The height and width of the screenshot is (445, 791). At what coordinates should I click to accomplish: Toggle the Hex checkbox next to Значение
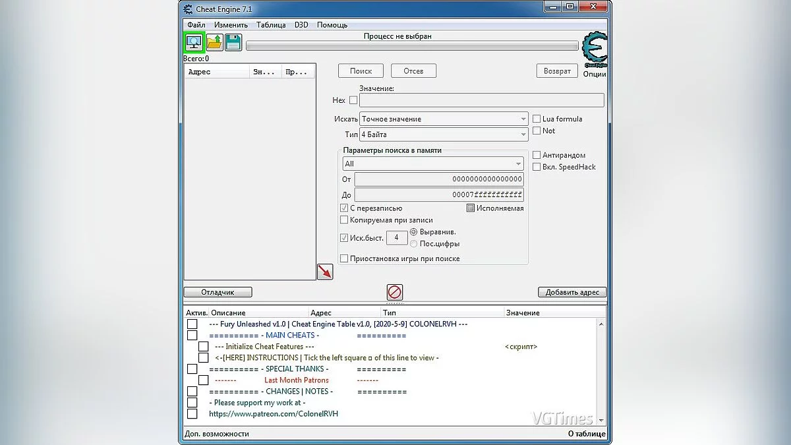[x=353, y=100]
